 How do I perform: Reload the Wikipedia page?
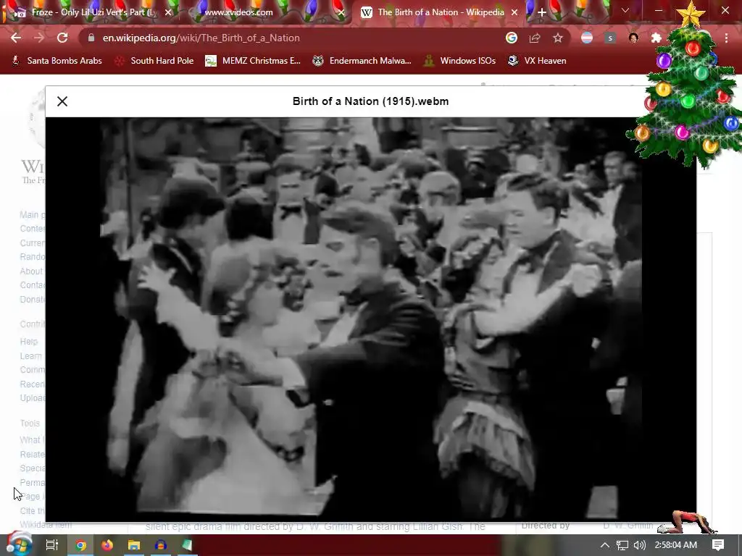tap(62, 38)
